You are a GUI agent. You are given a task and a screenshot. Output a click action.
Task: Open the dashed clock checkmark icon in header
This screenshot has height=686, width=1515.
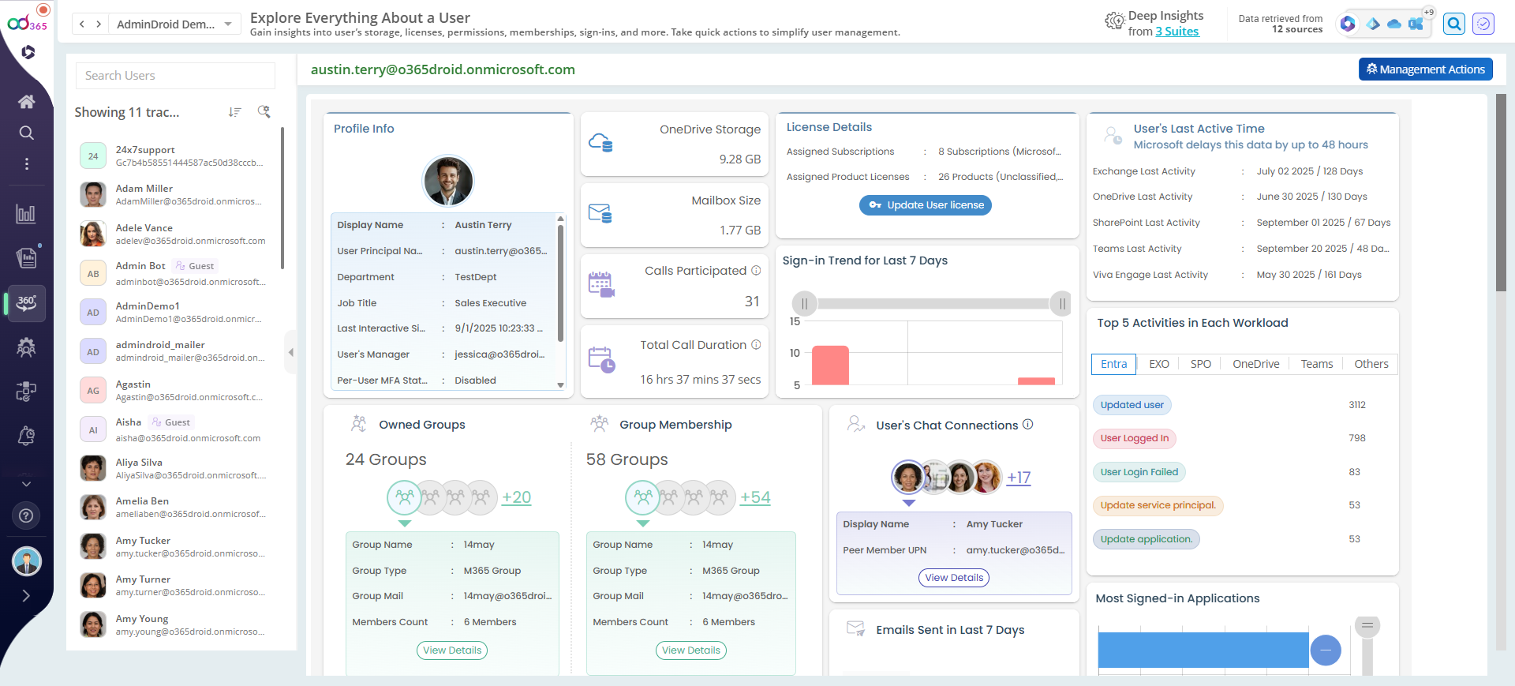pos(1483,24)
